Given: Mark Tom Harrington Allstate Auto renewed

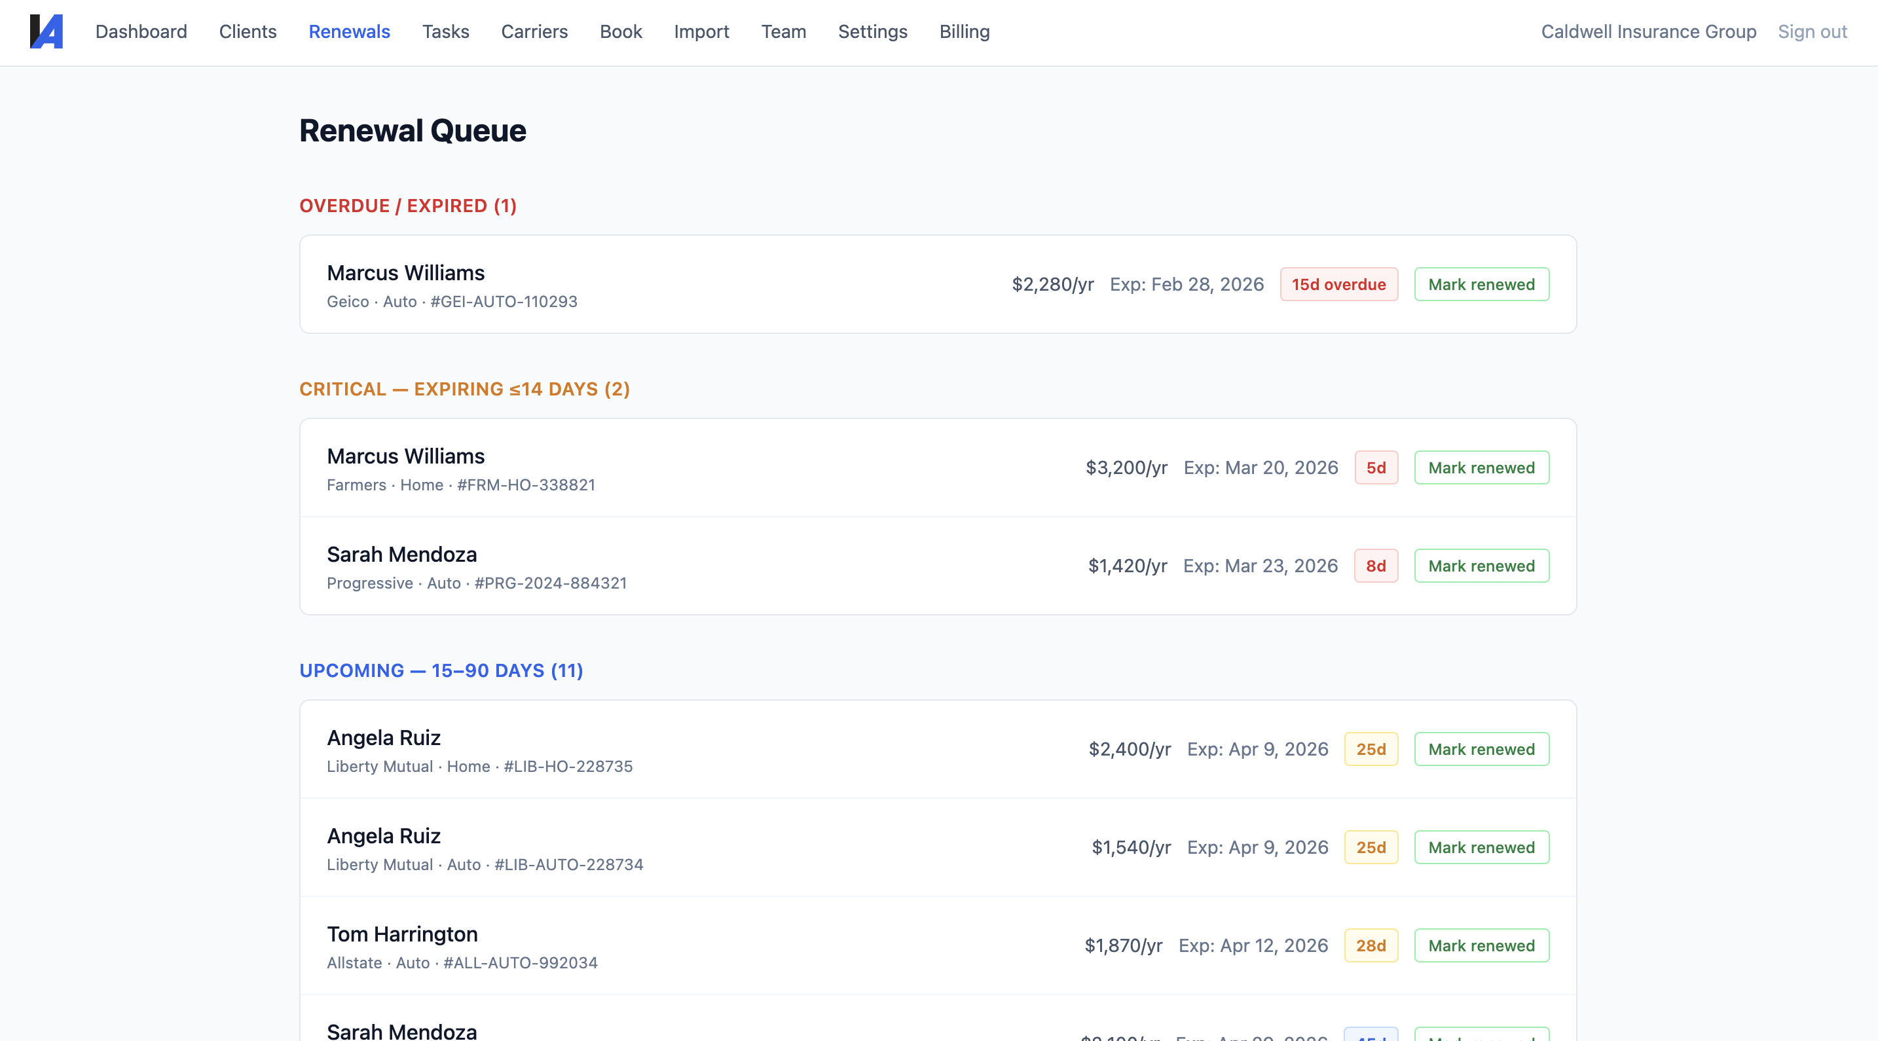Looking at the screenshot, I should tap(1481, 945).
